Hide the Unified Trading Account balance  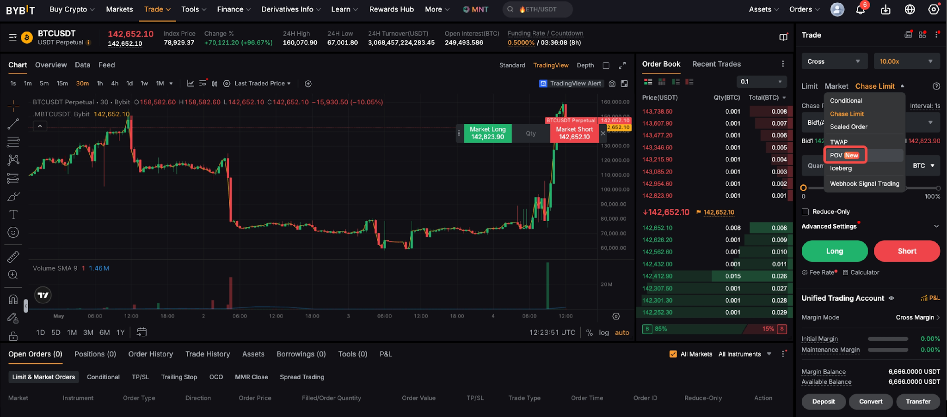click(x=892, y=298)
